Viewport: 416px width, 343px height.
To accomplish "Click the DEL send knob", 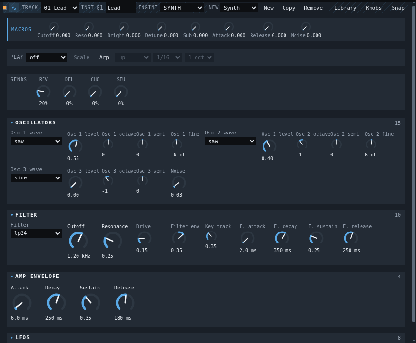I will [69, 92].
